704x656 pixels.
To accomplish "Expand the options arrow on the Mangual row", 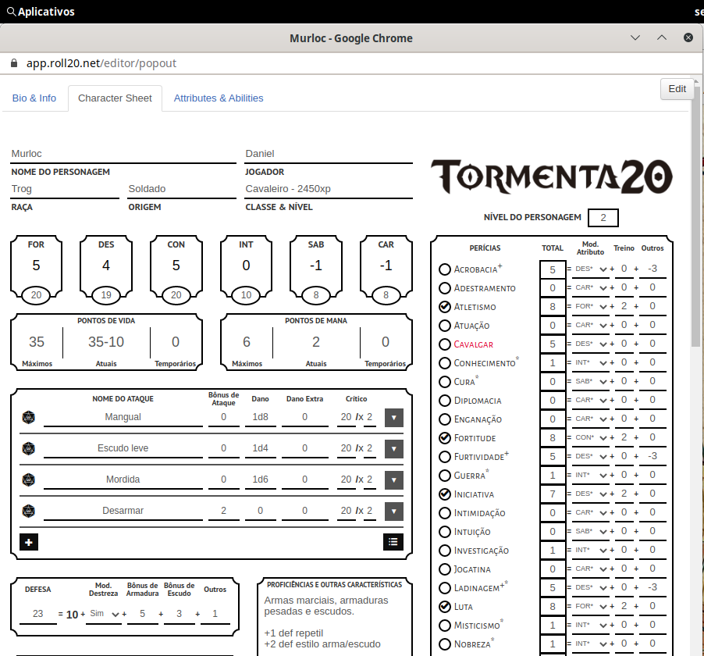I will pyautogui.click(x=393, y=417).
